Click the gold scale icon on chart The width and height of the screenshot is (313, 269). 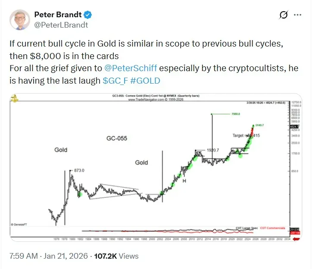click(x=14, y=98)
